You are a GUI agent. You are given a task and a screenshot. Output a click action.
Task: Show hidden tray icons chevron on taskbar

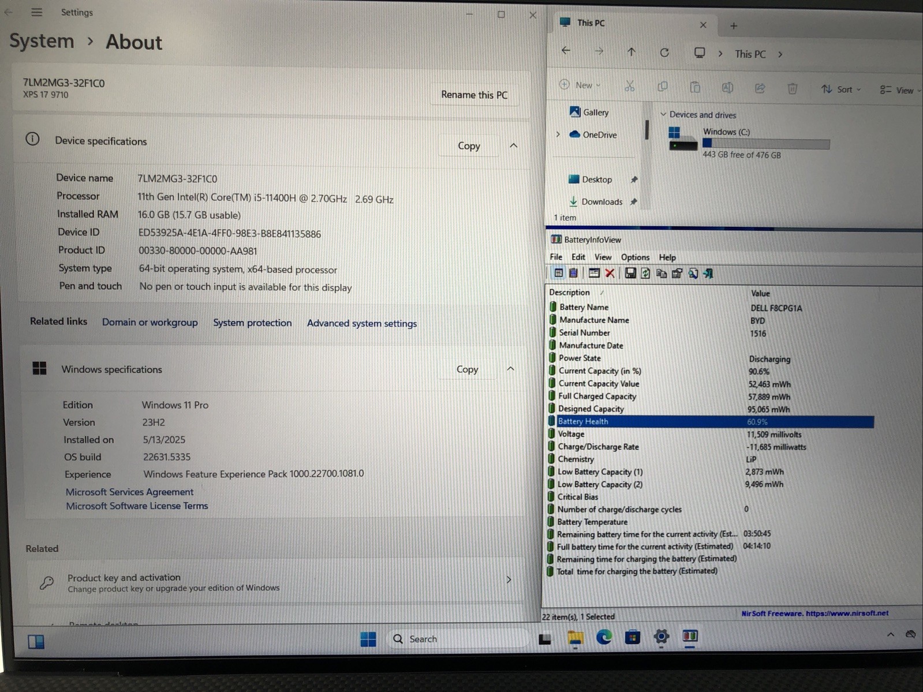[891, 634]
